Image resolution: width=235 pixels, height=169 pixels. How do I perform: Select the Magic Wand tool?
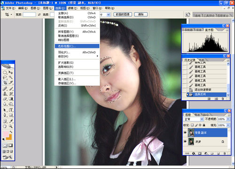(11, 77)
